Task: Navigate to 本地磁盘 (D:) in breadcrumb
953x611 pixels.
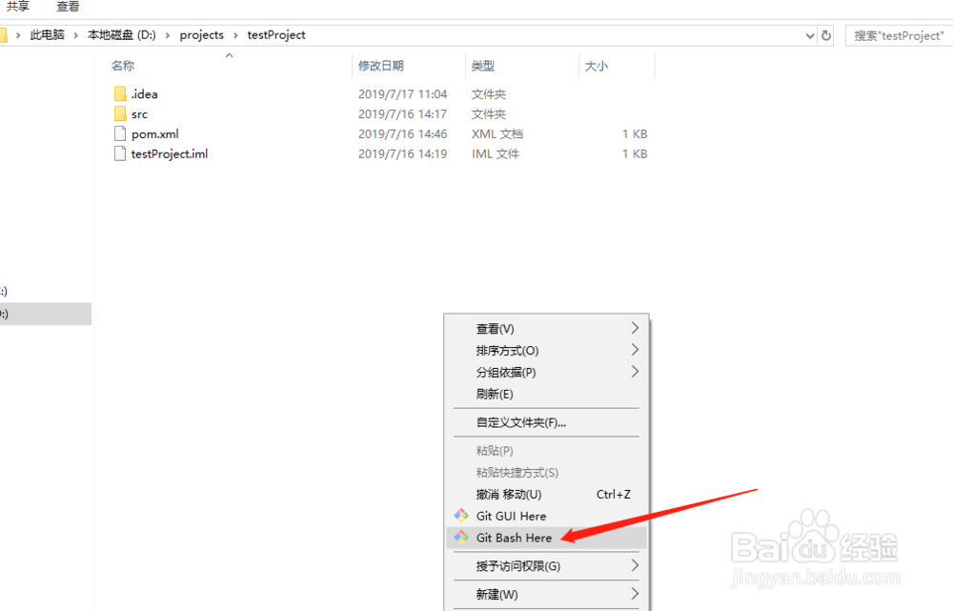Action: (x=122, y=35)
